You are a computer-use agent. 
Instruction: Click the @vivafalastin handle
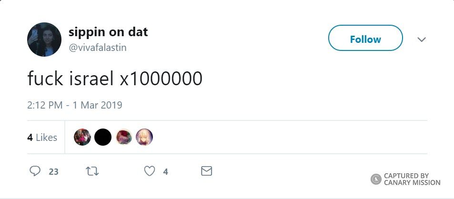tap(98, 48)
